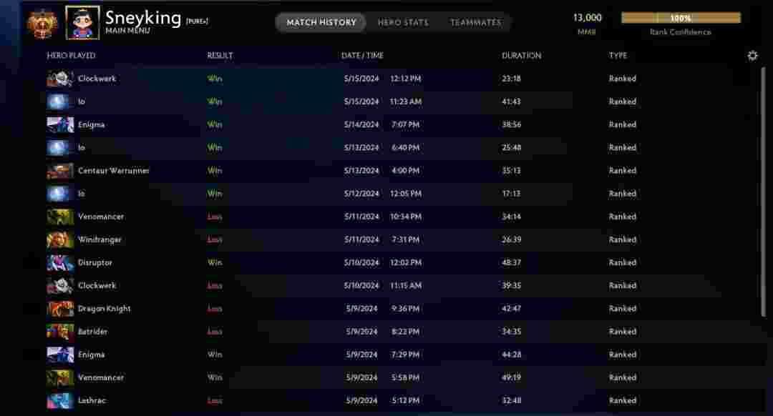The width and height of the screenshot is (773, 416).
Task: Sort by the Hero Played column header
Action: [x=71, y=56]
